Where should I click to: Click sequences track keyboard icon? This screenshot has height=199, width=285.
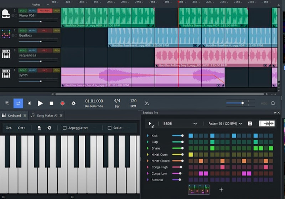coord(6,53)
